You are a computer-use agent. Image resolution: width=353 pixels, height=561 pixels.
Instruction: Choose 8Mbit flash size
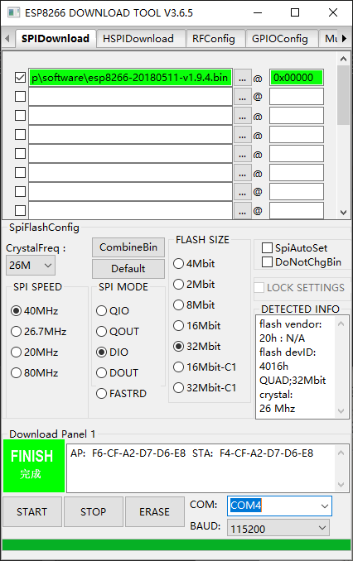pos(194,305)
